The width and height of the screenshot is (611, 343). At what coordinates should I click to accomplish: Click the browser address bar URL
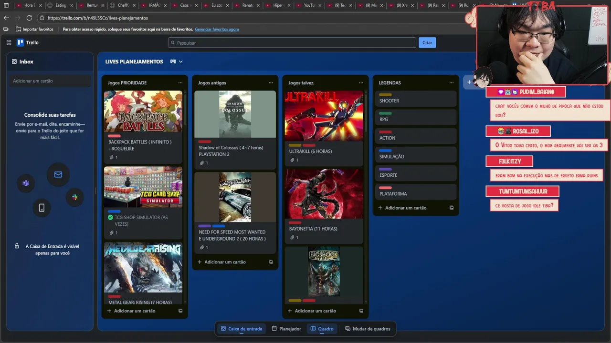pyautogui.click(x=98, y=18)
